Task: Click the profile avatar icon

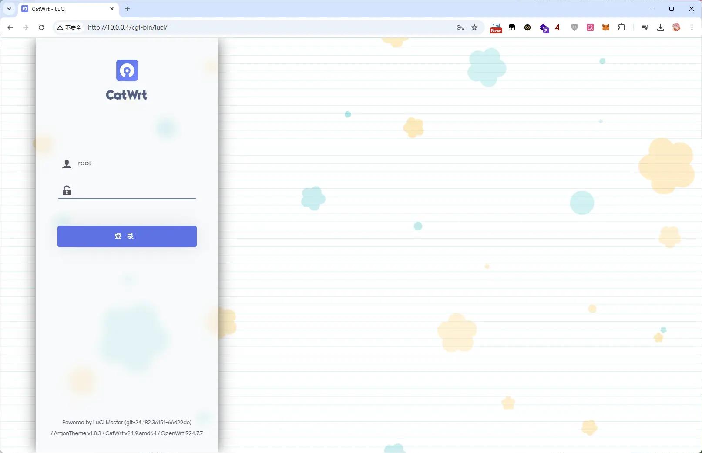Action: [x=676, y=27]
